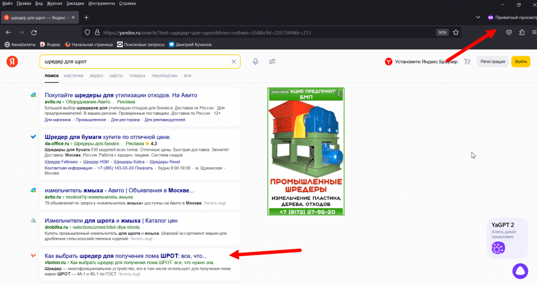537x285 pixels.
Task: Open a new tab with plus
Action: (x=87, y=17)
